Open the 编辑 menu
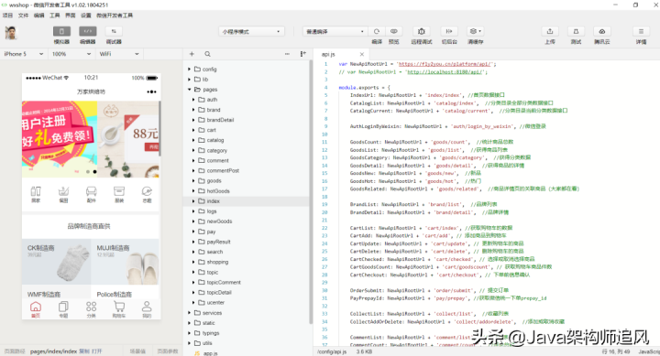The height and width of the screenshot is (356, 660). click(38, 16)
